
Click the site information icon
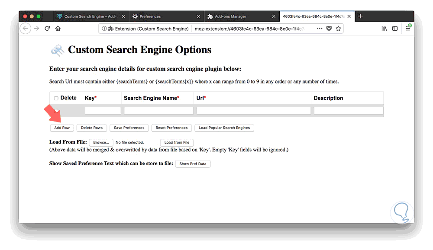click(x=104, y=29)
